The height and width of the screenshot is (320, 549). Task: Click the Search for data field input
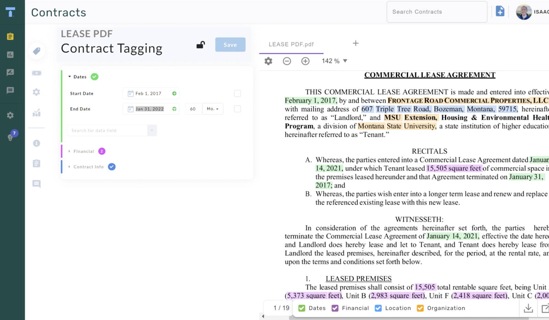tap(107, 130)
